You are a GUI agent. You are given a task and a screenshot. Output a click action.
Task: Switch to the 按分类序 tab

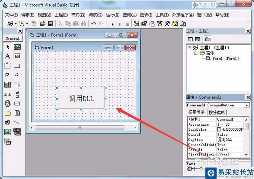(x=217, y=112)
